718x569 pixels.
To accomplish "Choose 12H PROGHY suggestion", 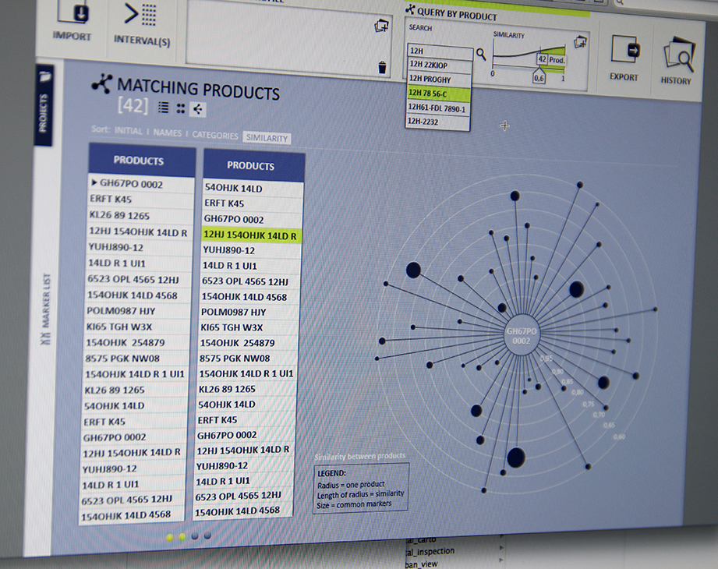I will (x=439, y=80).
